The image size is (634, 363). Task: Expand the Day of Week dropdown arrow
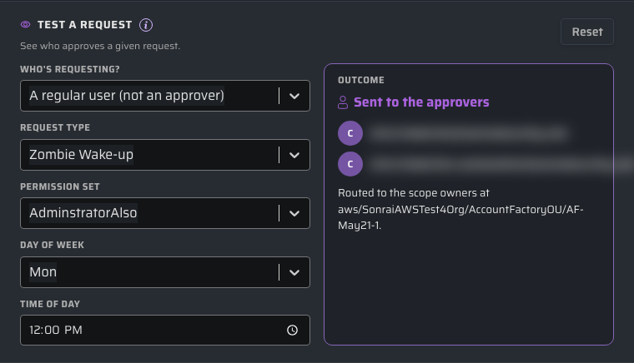click(294, 272)
